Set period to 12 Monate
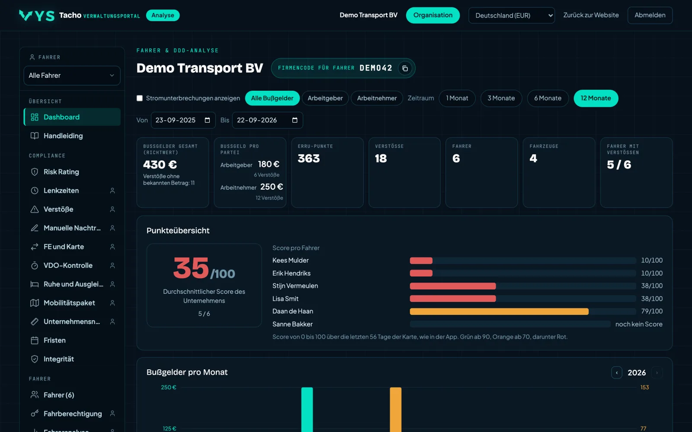The height and width of the screenshot is (432, 692). [x=596, y=98]
